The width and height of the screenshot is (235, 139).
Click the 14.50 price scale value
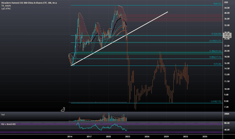227,68
